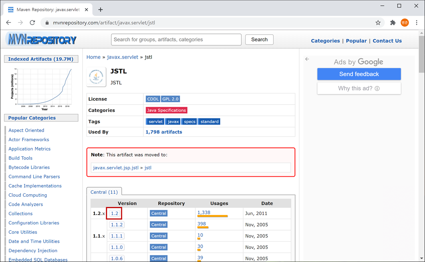
Task: Follow the javax.servlet.jsp.jstl link
Action: pos(116,168)
